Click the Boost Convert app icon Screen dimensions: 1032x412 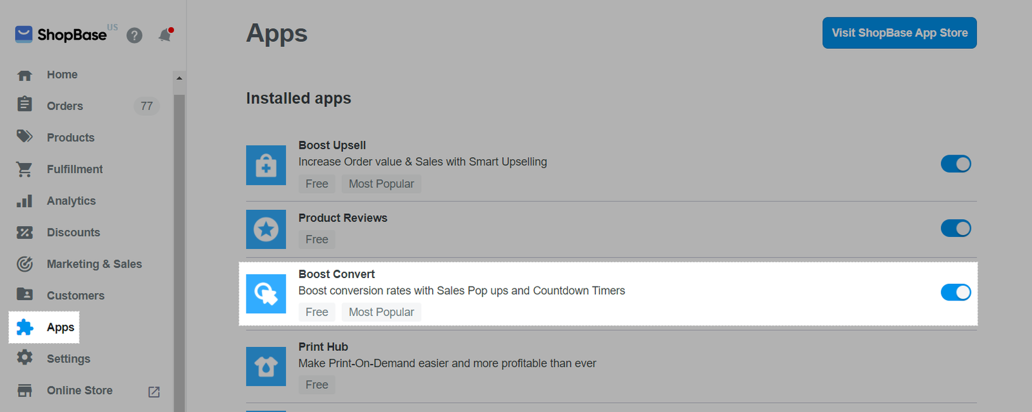pyautogui.click(x=266, y=294)
